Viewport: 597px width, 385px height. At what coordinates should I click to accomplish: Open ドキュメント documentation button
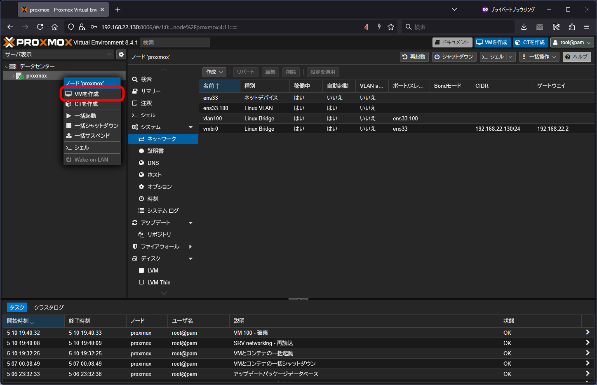click(x=452, y=42)
